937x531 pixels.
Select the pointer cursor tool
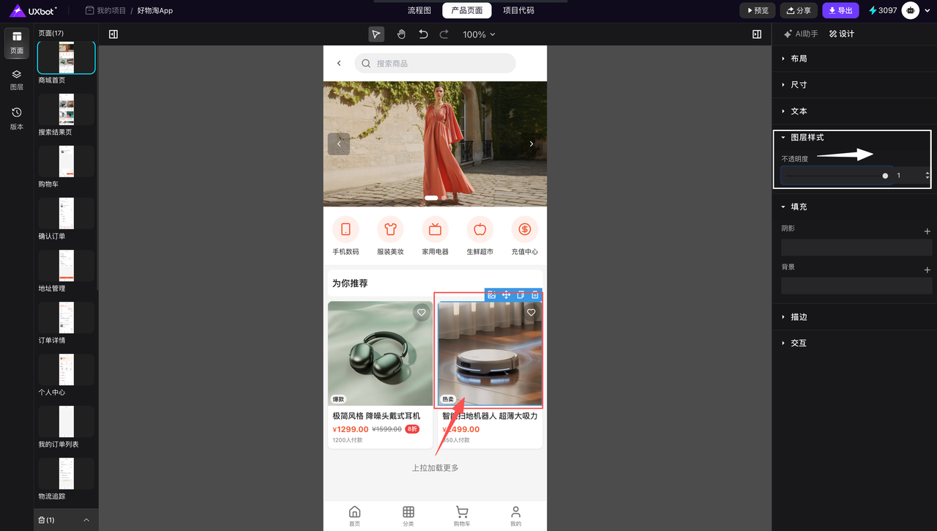pos(376,34)
